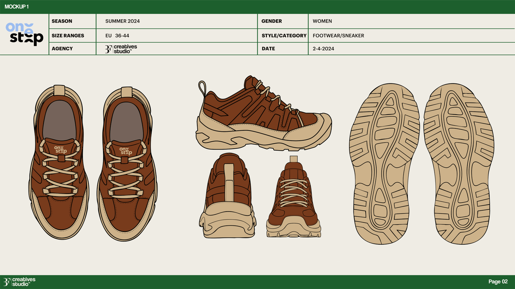Viewport: 515px width, 289px height.
Task: Click one step logo on right shoe tongue
Action: coord(126,151)
